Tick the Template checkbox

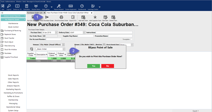point(132,39)
